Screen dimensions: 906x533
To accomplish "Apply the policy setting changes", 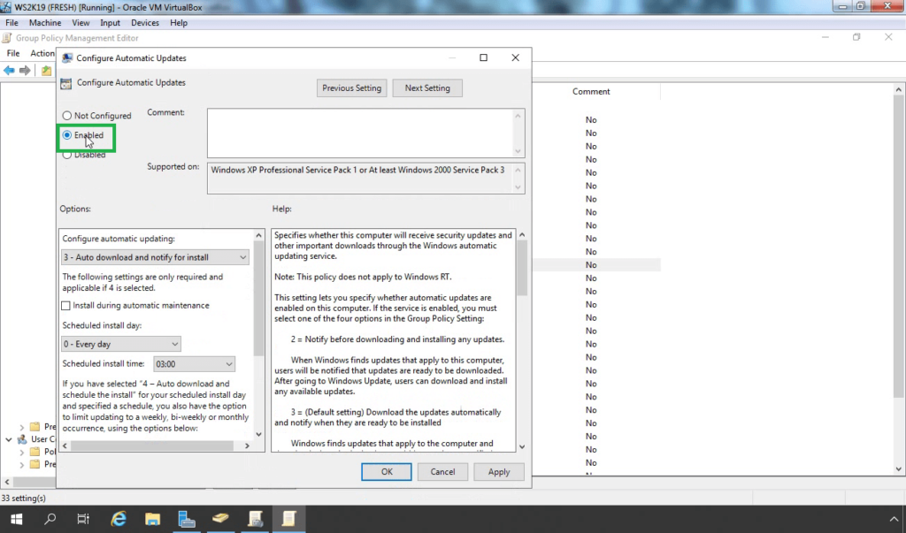I will (x=499, y=472).
